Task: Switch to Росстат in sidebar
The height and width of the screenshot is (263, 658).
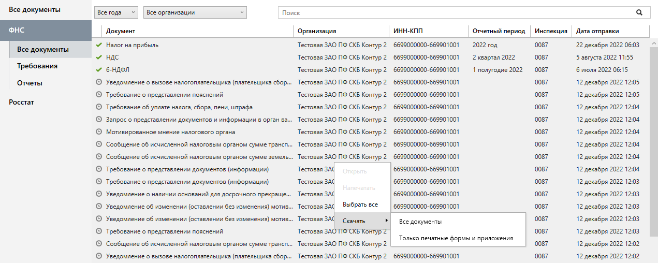Action: 21,102
